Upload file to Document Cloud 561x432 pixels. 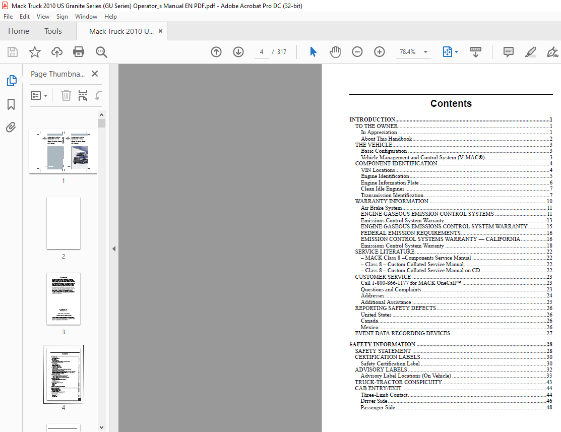56,52
